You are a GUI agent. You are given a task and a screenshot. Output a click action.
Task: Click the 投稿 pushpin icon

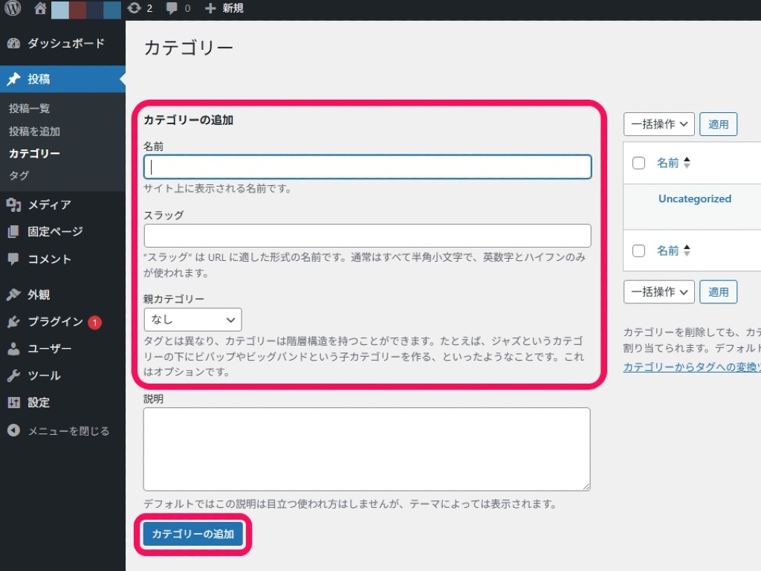click(x=13, y=79)
